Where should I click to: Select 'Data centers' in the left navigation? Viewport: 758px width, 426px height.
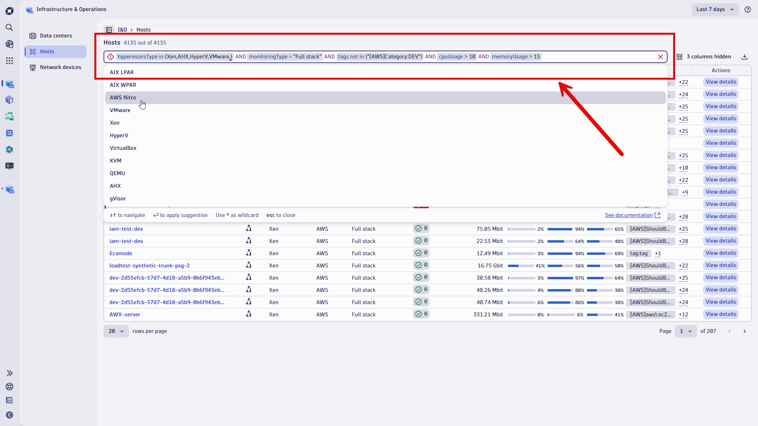coord(56,35)
